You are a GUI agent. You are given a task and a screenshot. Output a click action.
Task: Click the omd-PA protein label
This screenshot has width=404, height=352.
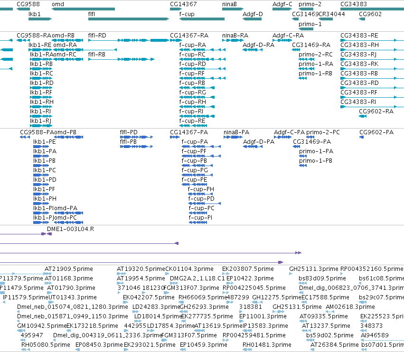65,208
